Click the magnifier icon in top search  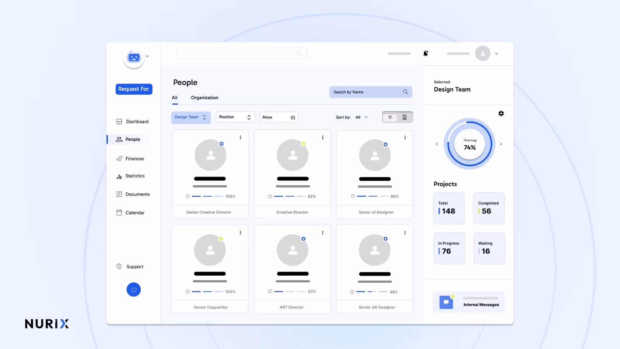pos(299,54)
